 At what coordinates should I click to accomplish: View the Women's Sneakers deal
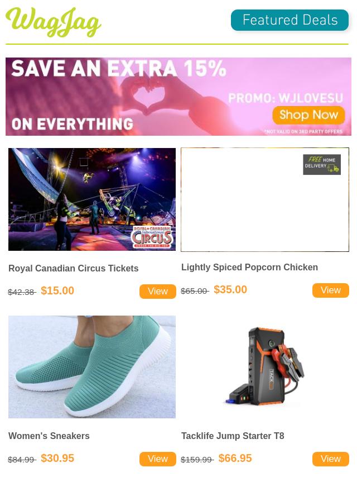tap(158, 459)
